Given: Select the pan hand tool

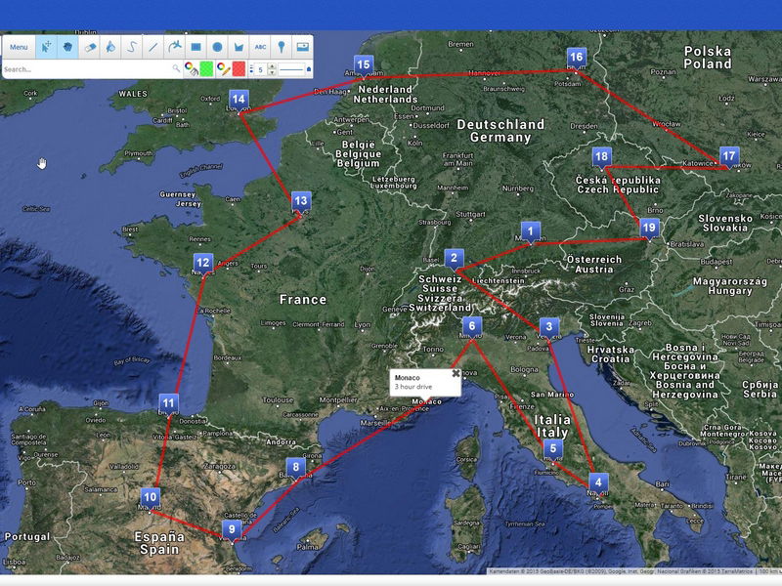Looking at the screenshot, I should 67,47.
